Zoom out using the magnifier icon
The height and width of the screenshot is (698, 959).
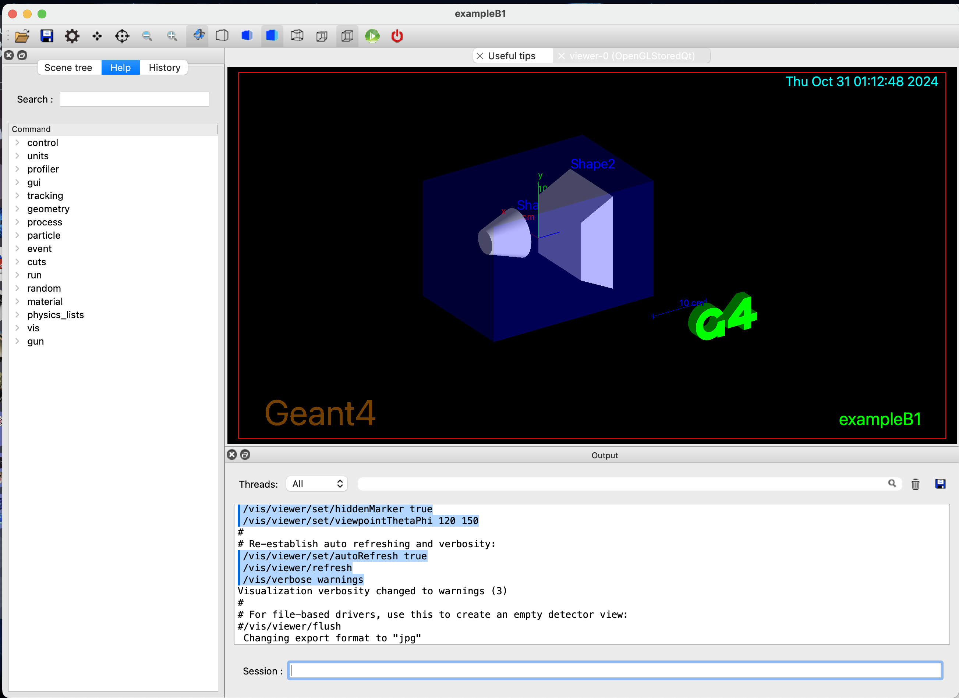[x=147, y=36]
